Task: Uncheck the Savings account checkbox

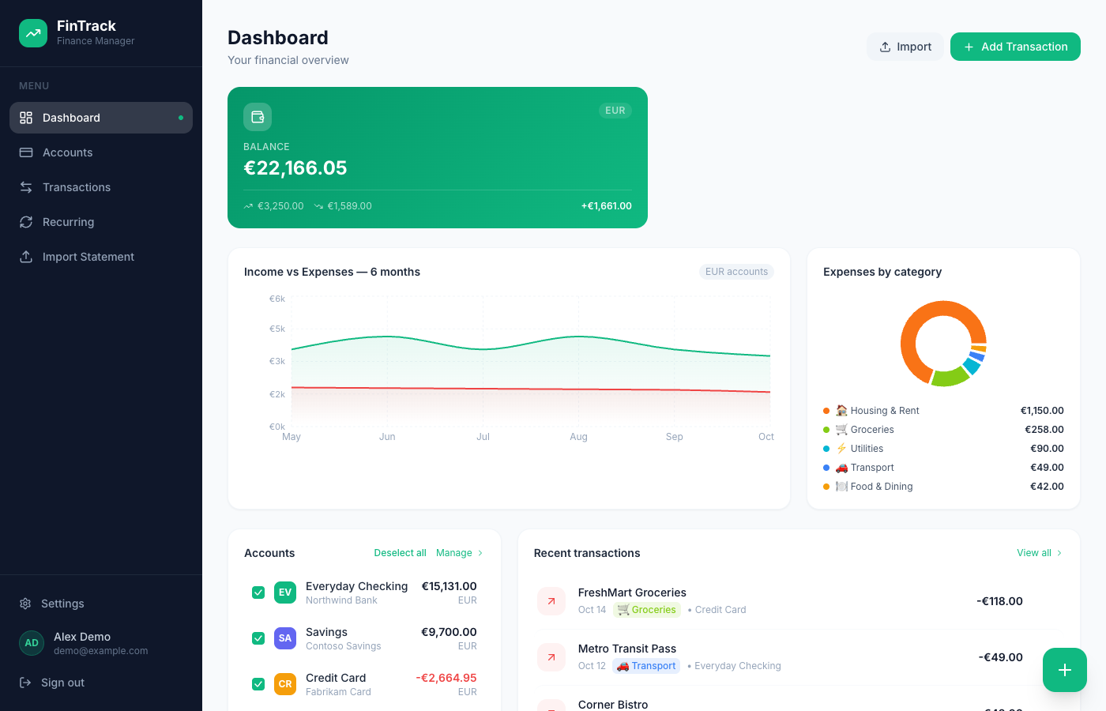Action: point(258,638)
